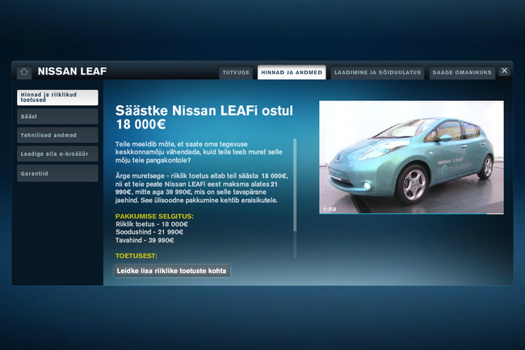The width and height of the screenshot is (525, 350).
Task: Click the home icon beside NISSAN LEAF
Action: [24, 71]
